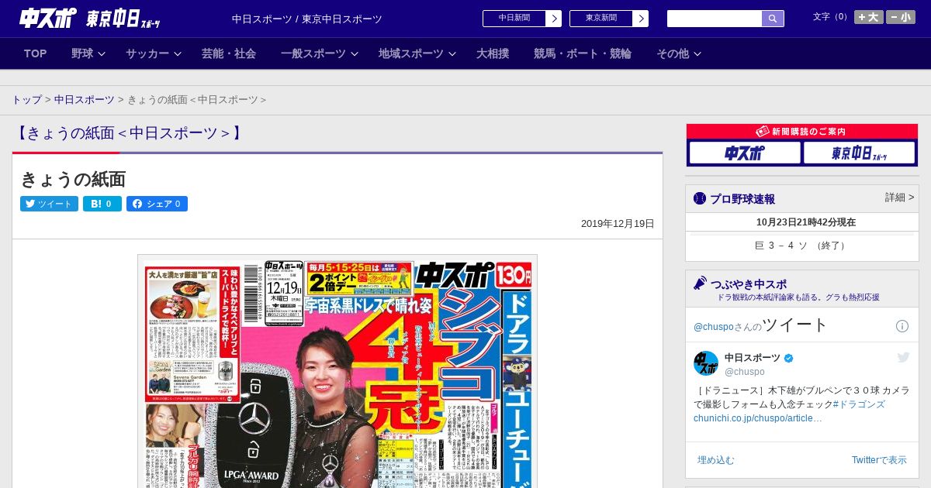Go to TOP menu item

click(36, 53)
